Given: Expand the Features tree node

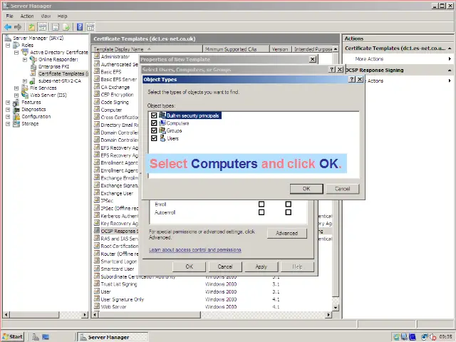Looking at the screenshot, I should 8,102.
